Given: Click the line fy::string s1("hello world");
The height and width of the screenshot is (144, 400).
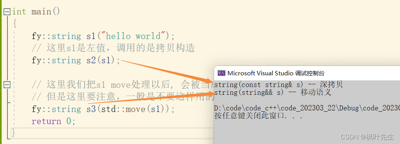Looking at the screenshot, I should pyautogui.click(x=103, y=36).
